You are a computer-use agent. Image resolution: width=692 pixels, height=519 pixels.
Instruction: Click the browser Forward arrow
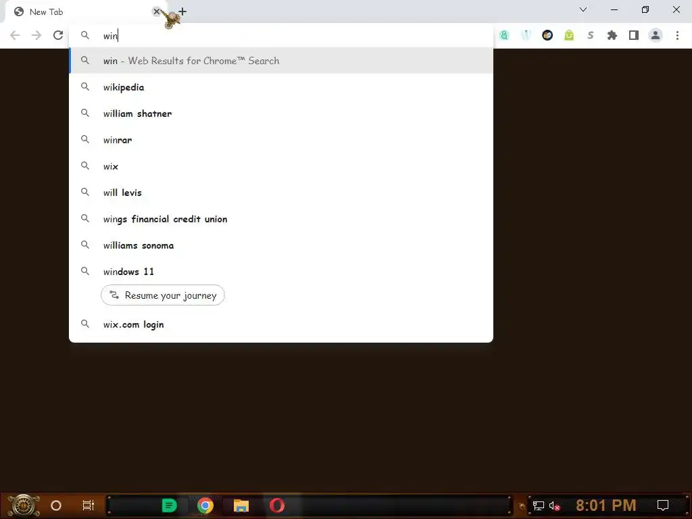click(x=36, y=35)
